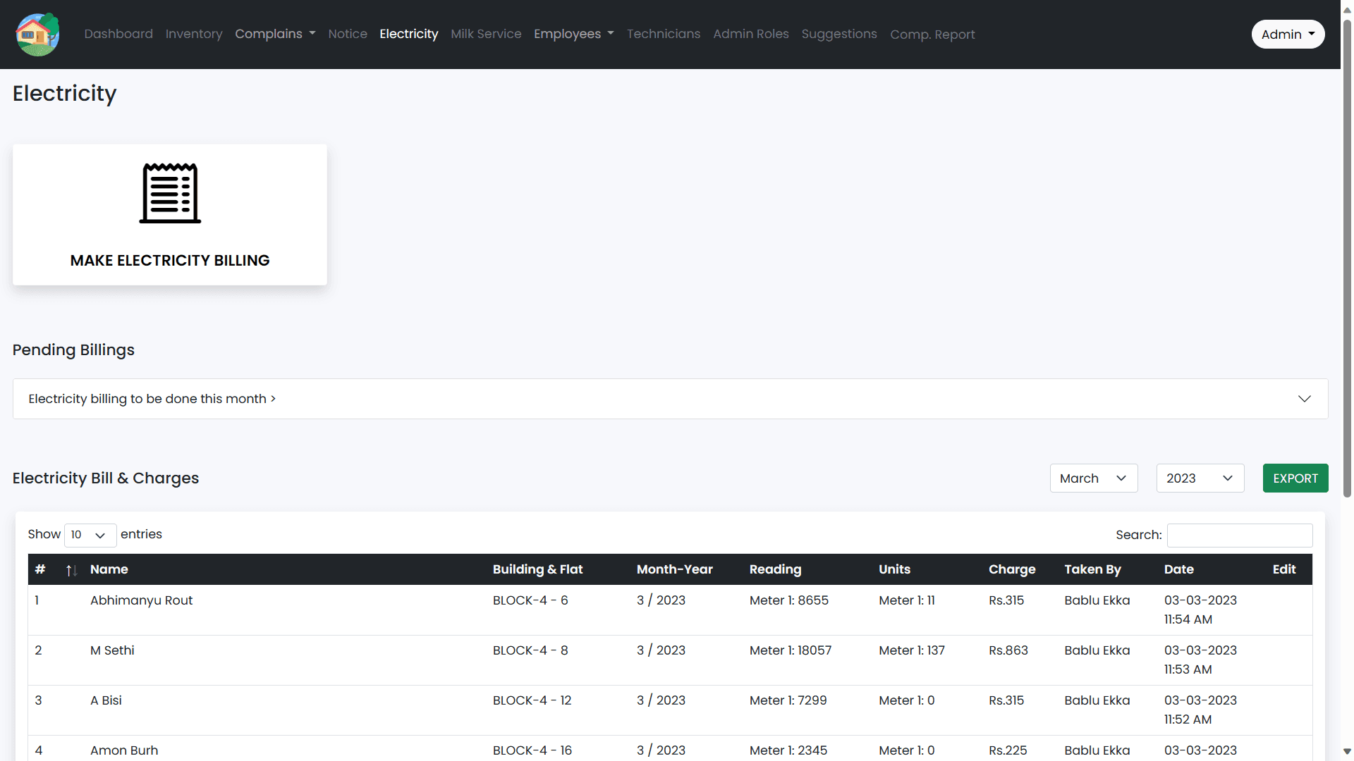The width and height of the screenshot is (1354, 761).
Task: Open the Complains dropdown
Action: (275, 34)
